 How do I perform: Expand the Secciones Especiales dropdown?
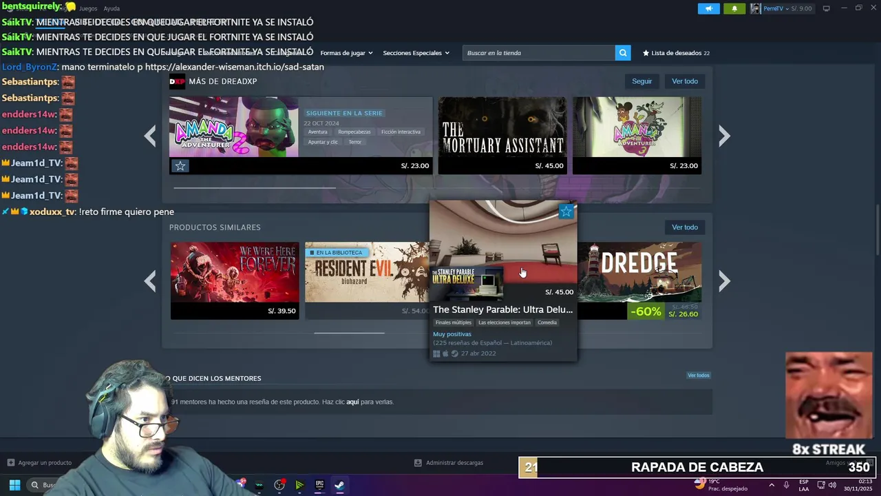[416, 53]
